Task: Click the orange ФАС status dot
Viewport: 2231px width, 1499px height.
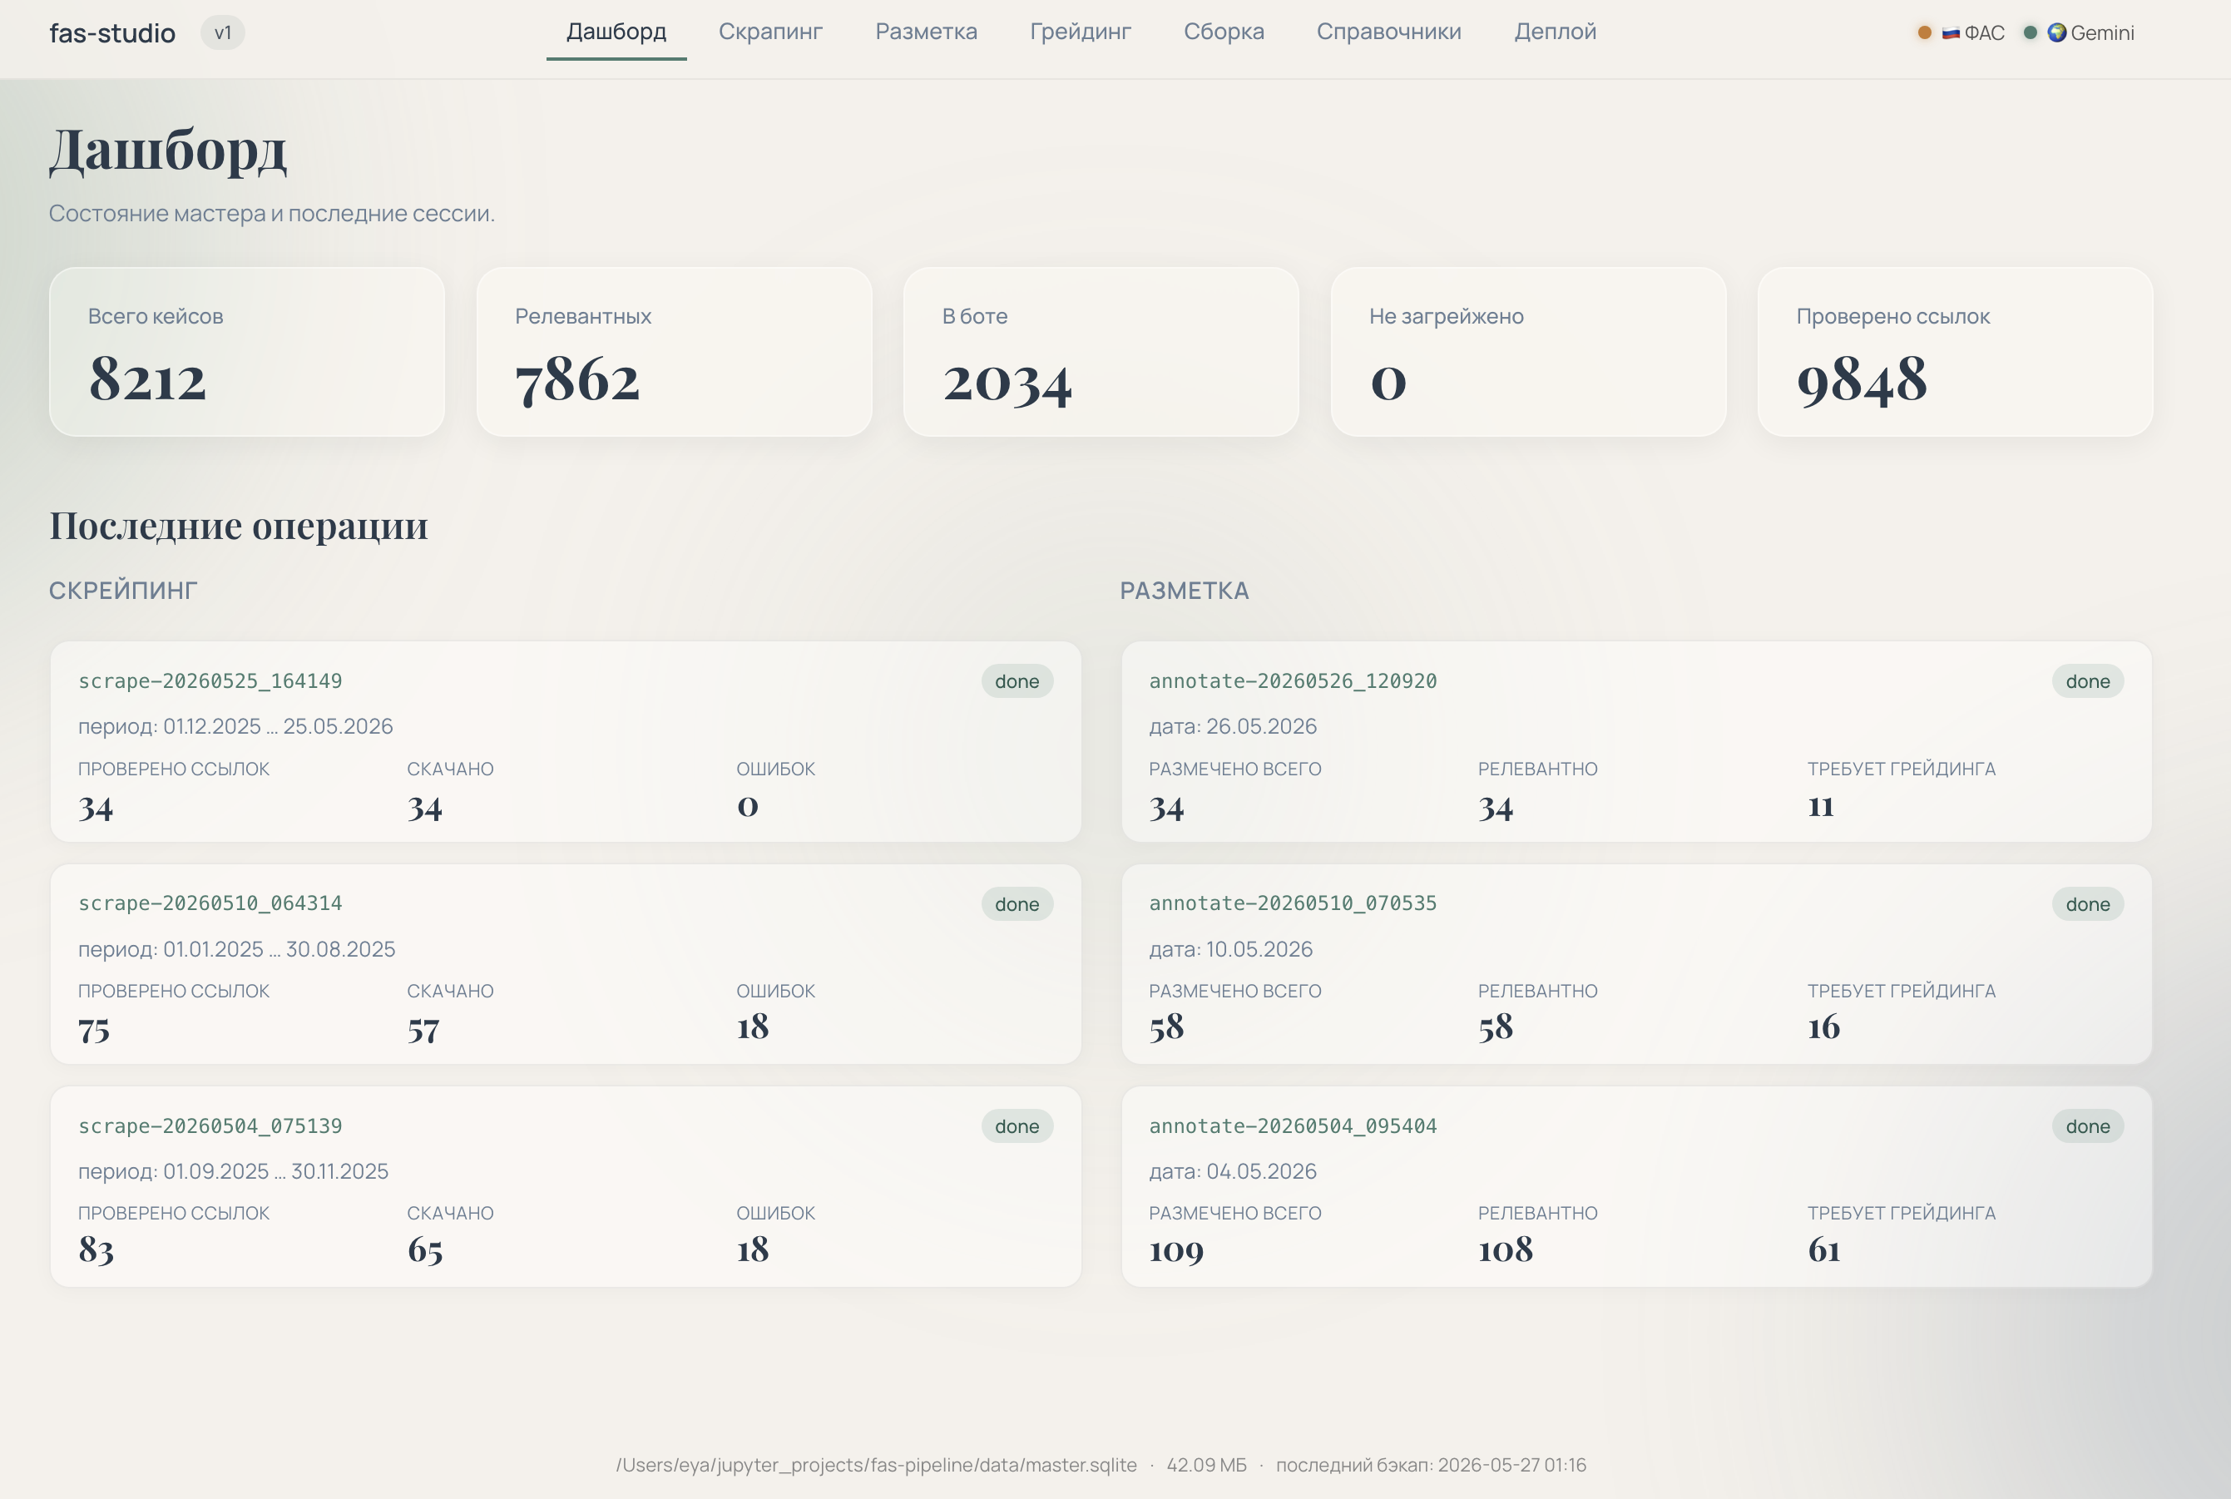Action: click(x=1924, y=32)
